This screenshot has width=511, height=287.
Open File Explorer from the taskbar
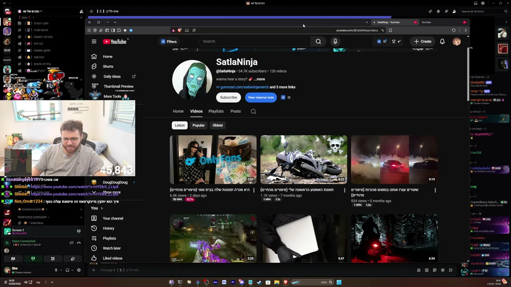coord(277,282)
